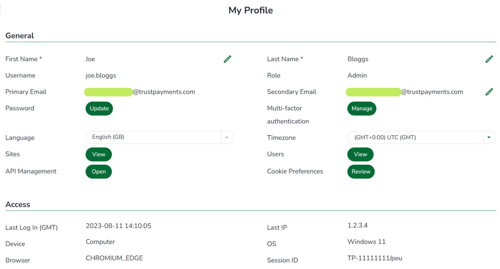Open API Management
The height and width of the screenshot is (269, 500).
[99, 172]
